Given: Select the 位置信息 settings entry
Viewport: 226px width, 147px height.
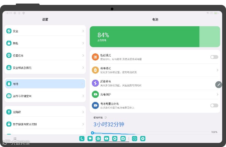Looking at the screenshot, I should click(x=45, y=55).
